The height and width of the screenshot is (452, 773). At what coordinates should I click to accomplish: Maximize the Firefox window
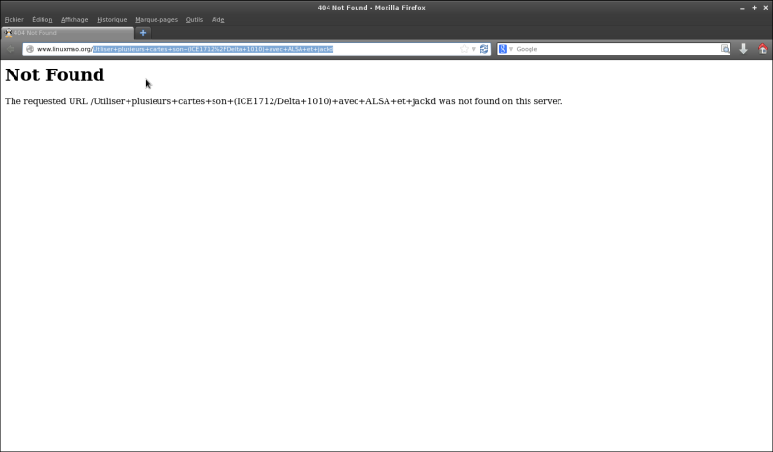[754, 8]
